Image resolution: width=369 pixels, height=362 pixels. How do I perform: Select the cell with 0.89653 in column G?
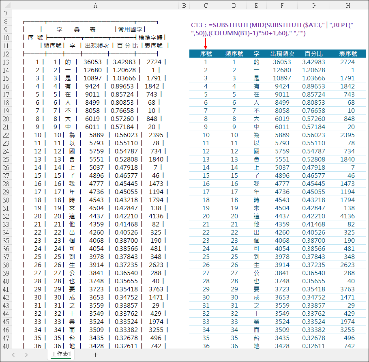click(313, 86)
